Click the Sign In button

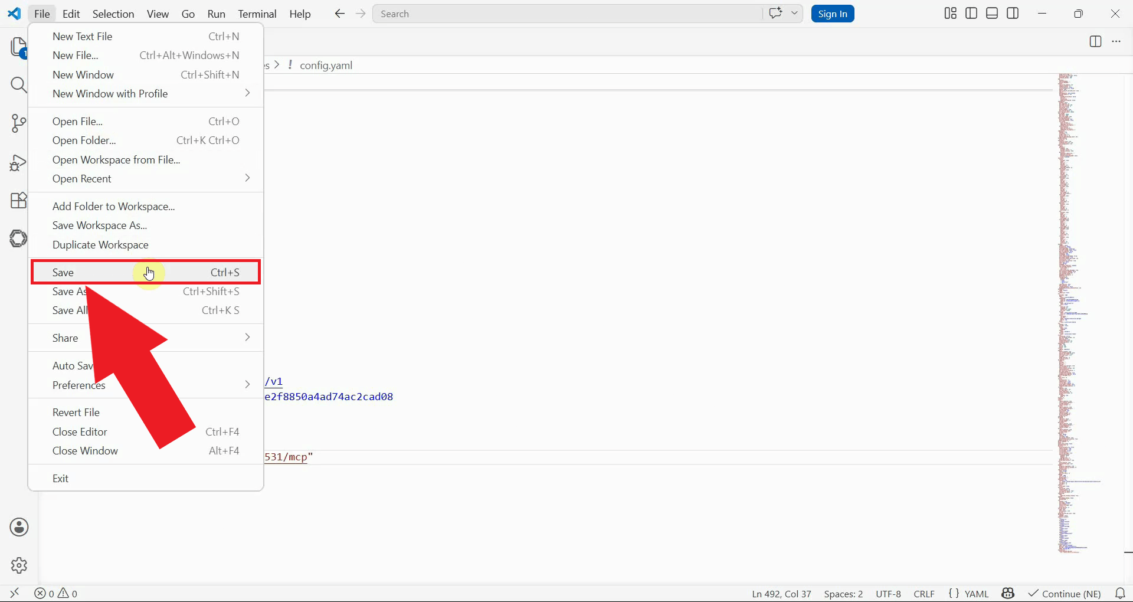point(833,14)
